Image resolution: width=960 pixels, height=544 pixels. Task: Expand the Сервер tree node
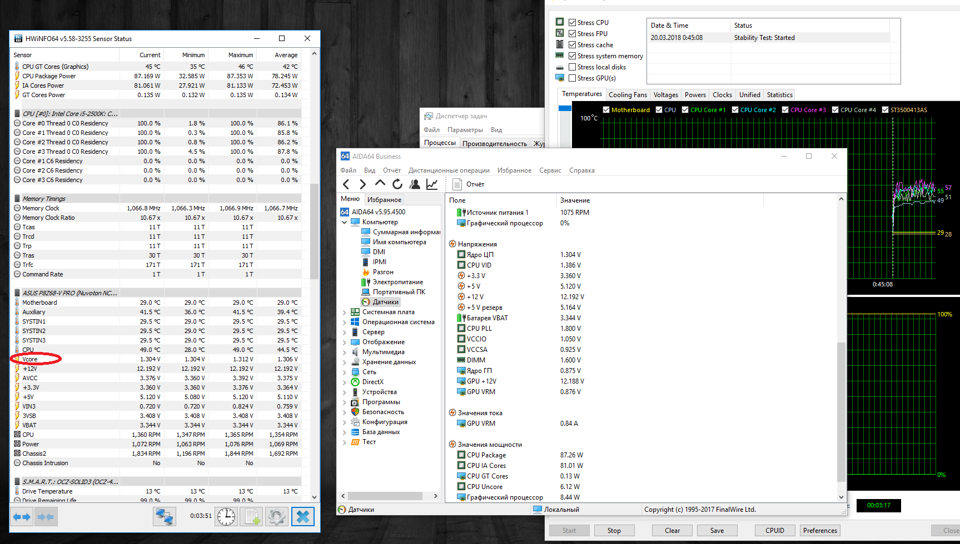(345, 332)
